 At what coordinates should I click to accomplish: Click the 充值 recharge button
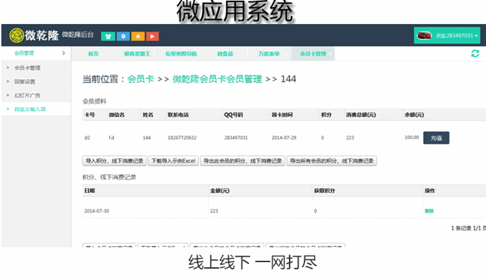[436, 138]
